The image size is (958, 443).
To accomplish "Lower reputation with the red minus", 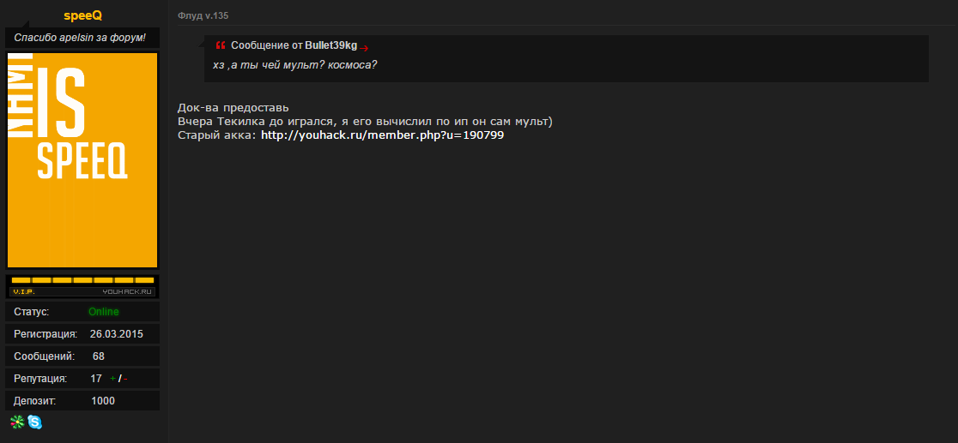I will point(125,379).
